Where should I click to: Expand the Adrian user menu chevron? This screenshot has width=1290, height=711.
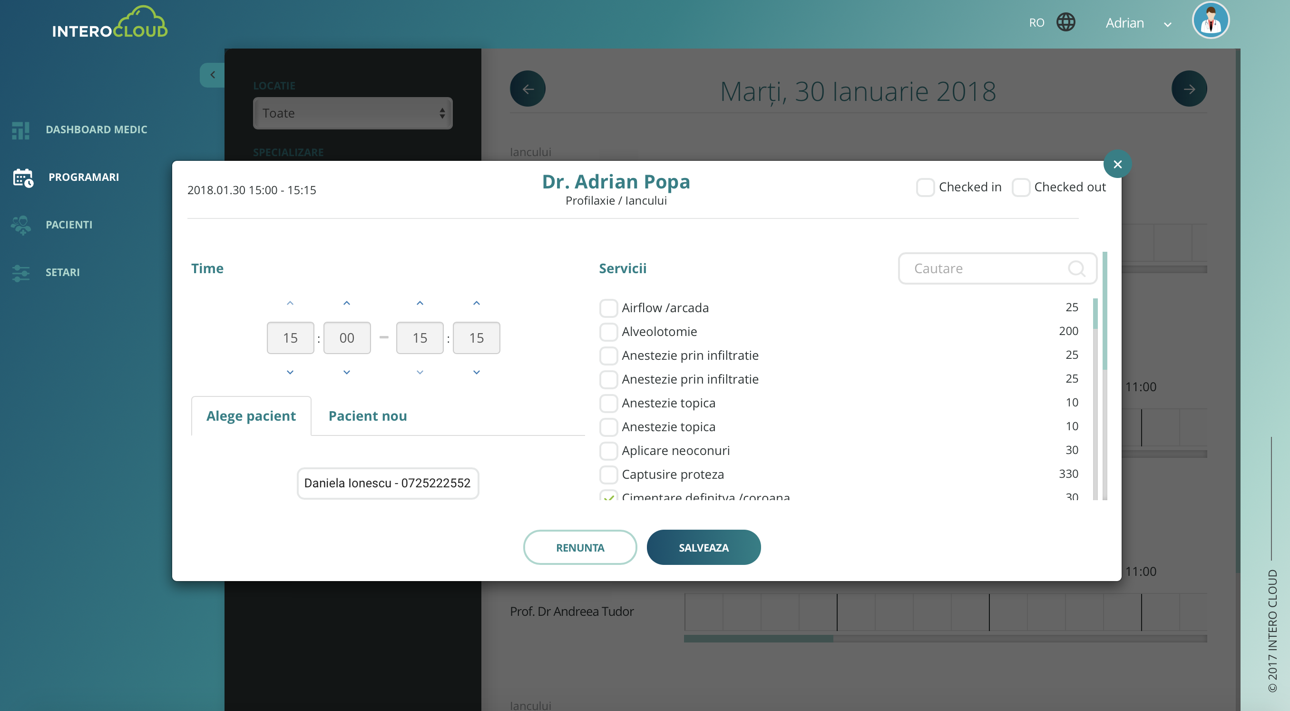pos(1167,24)
